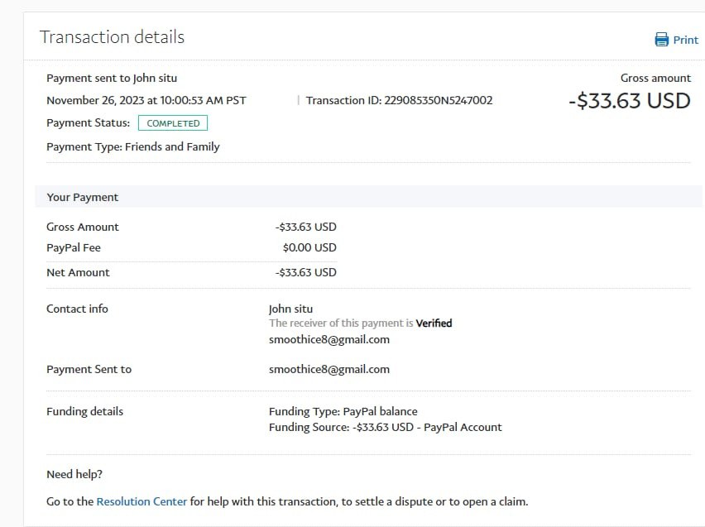
Task: Click the Print link text
Action: [x=686, y=40]
